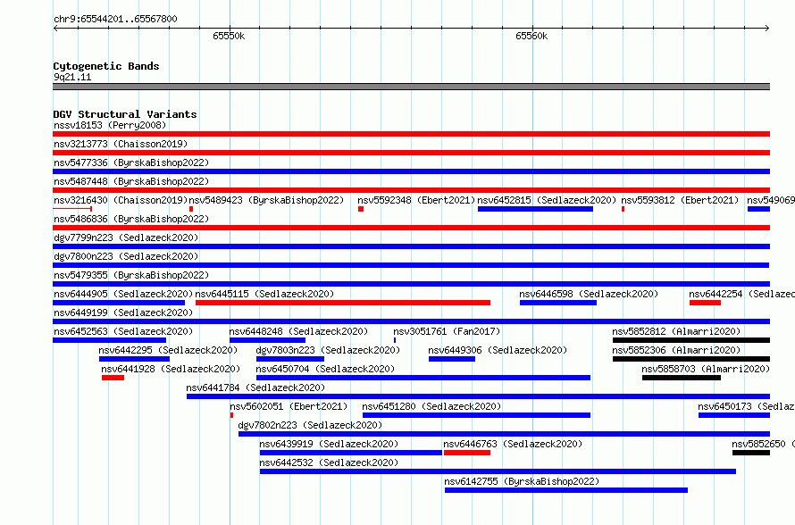Click dgv7802n223 (Sedlazeck2020) label
The width and height of the screenshot is (795, 525).
(x=310, y=425)
